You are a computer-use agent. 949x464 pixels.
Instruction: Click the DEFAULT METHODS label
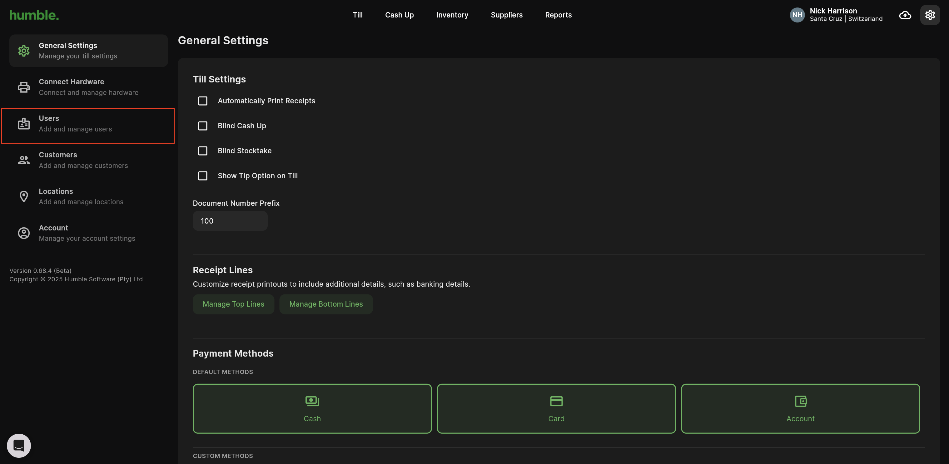tap(222, 372)
